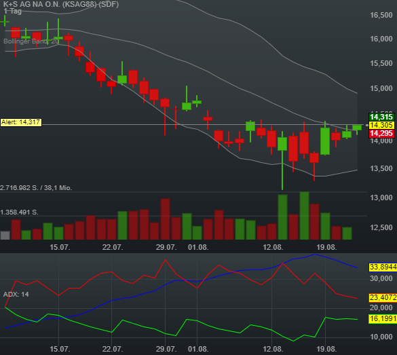Select the yellow 14,305 price tag

(381, 125)
